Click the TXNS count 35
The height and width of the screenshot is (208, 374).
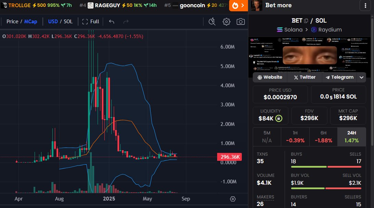(260, 161)
